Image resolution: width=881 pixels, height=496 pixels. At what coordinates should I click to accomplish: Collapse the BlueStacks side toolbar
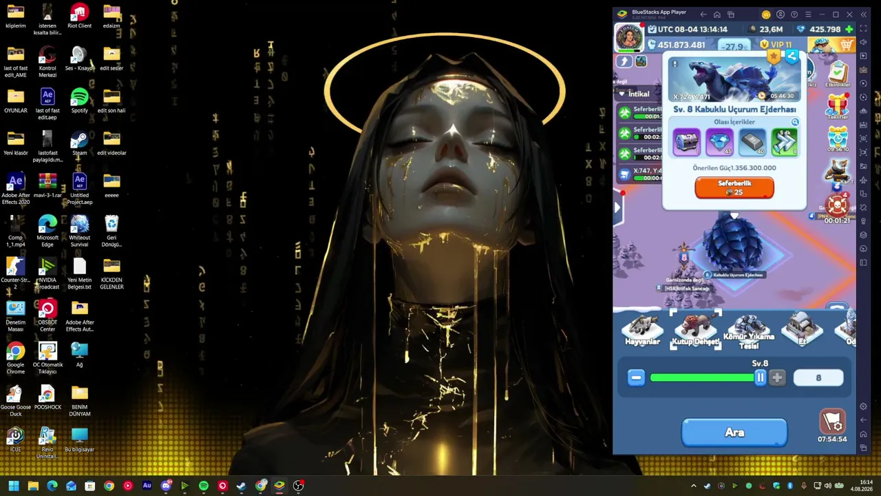(x=863, y=14)
